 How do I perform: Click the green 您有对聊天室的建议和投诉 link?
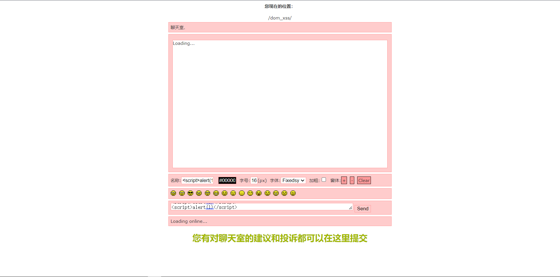(280, 238)
